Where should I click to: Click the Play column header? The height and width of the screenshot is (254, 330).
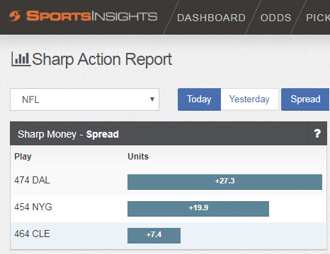pos(23,157)
